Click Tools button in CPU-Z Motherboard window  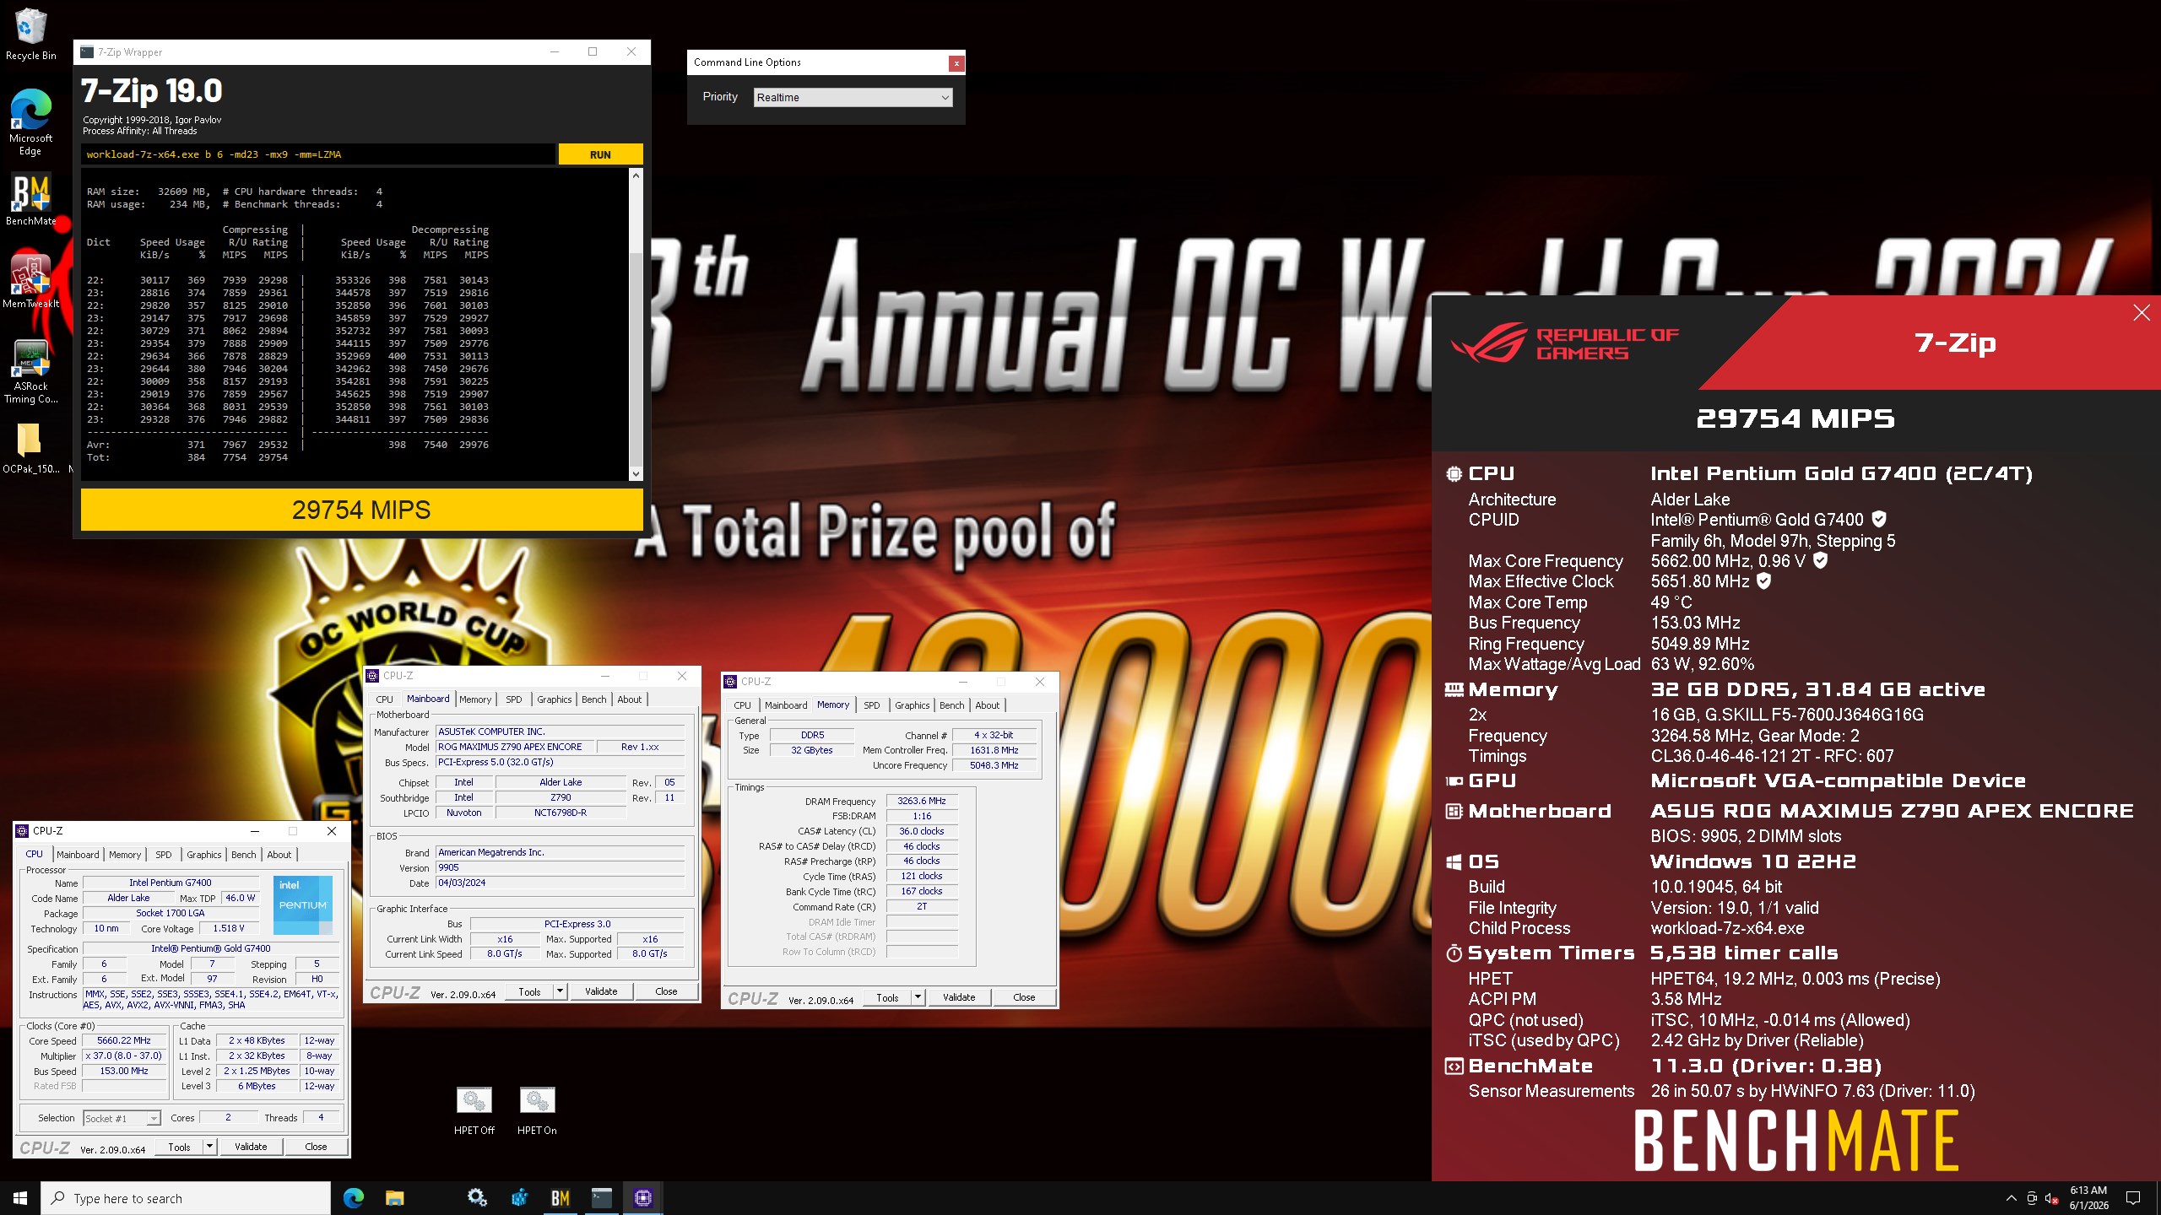(x=529, y=991)
